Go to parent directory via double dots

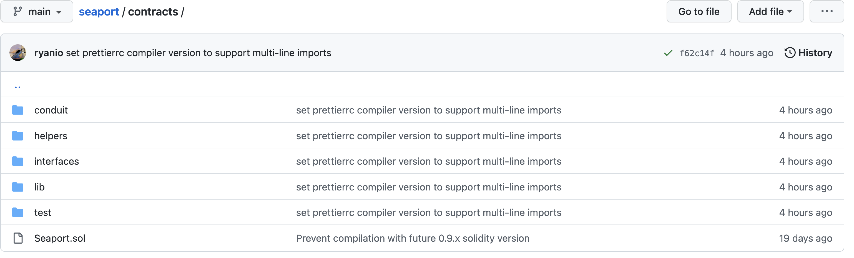(17, 87)
